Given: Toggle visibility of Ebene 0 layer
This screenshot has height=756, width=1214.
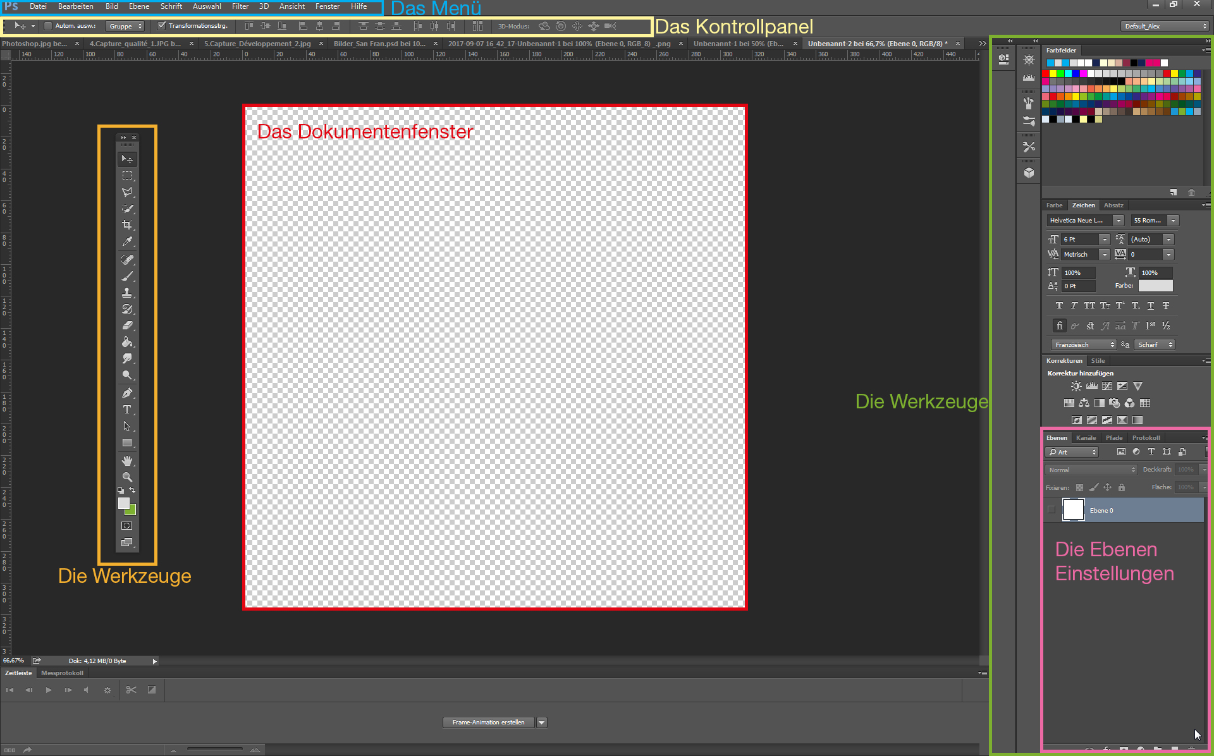Looking at the screenshot, I should 1052,510.
